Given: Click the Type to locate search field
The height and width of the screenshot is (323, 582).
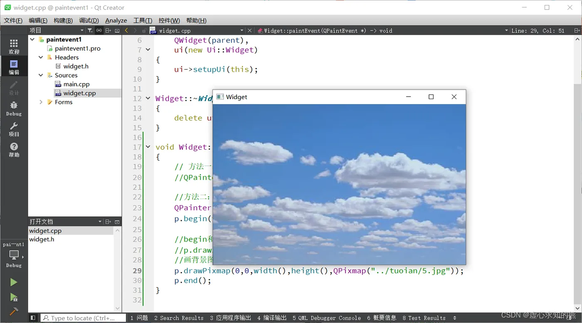Looking at the screenshot, I should (x=83, y=318).
